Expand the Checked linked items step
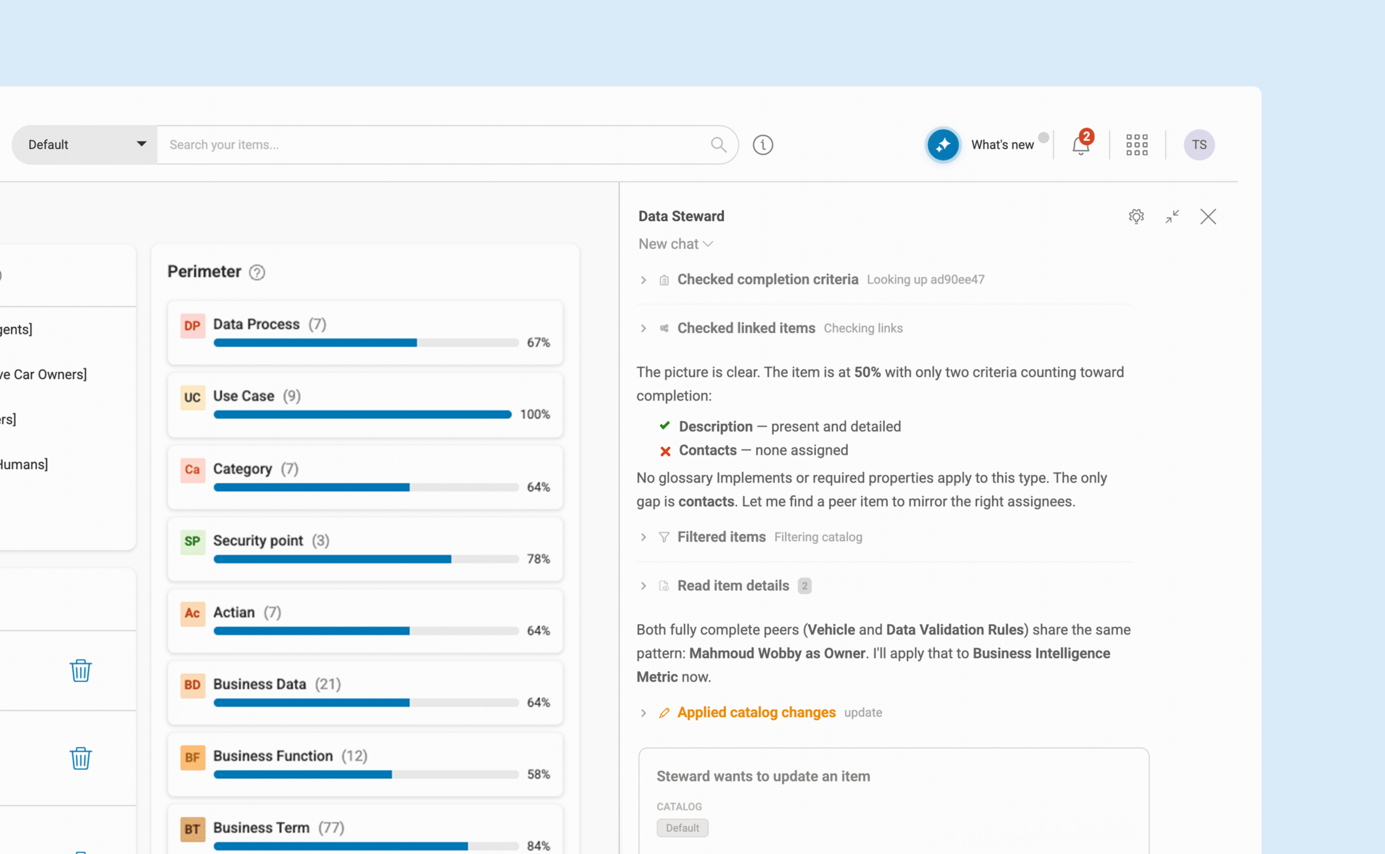 643,328
